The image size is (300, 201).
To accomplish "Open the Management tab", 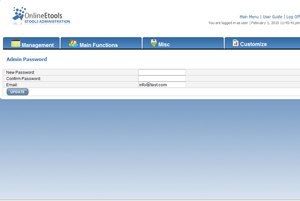I will pyautogui.click(x=31, y=43).
